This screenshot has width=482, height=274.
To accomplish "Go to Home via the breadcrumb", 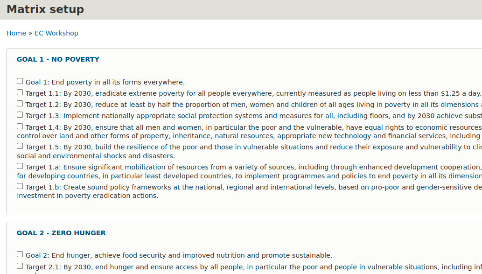I will [16, 33].
